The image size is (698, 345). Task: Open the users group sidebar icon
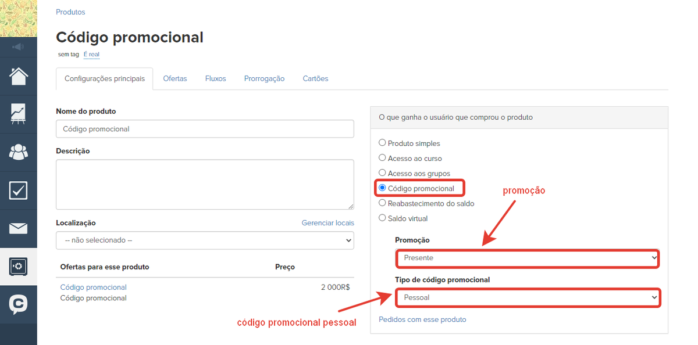click(x=18, y=152)
